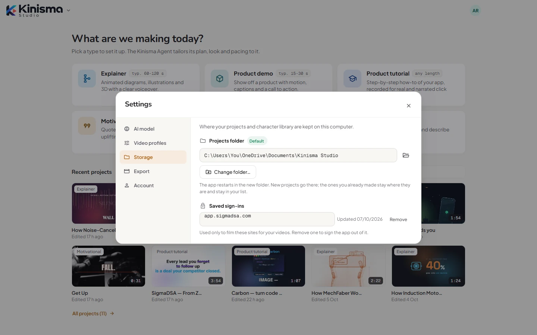The width and height of the screenshot is (537, 335).
Task: Open the How Noise-Cancel project thumbnail
Action: click(x=94, y=203)
